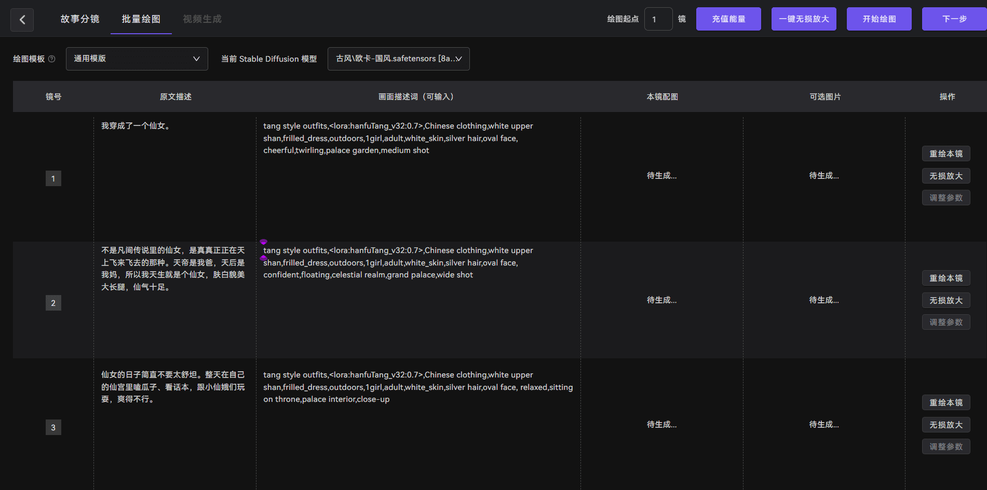Open the 故事分镜 tab
The height and width of the screenshot is (490, 987).
pos(80,19)
